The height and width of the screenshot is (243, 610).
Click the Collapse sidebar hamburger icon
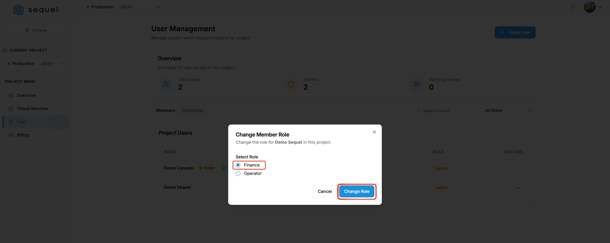click(x=27, y=30)
